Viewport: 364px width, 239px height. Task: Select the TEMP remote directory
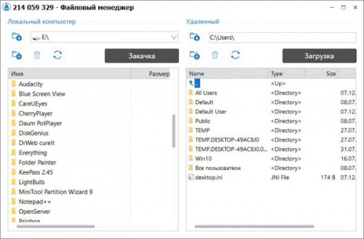199,130
